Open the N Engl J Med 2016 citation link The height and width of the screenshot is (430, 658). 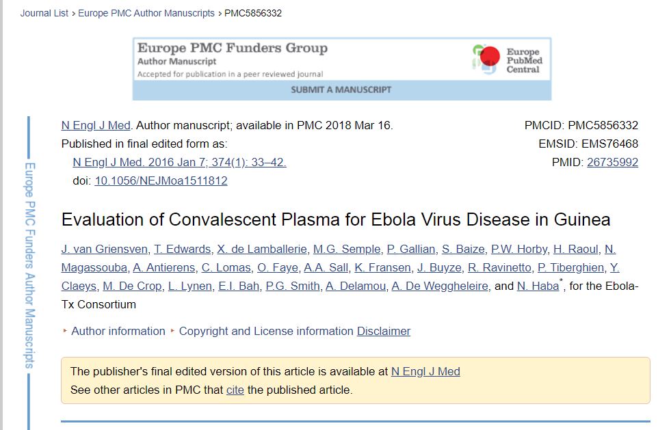[x=179, y=163]
